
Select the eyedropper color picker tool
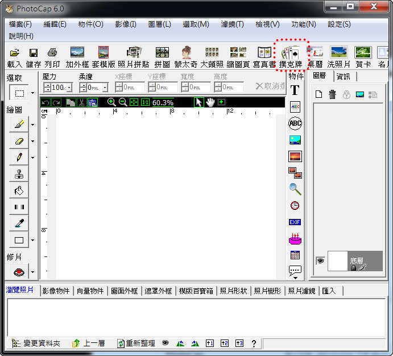[19, 223]
